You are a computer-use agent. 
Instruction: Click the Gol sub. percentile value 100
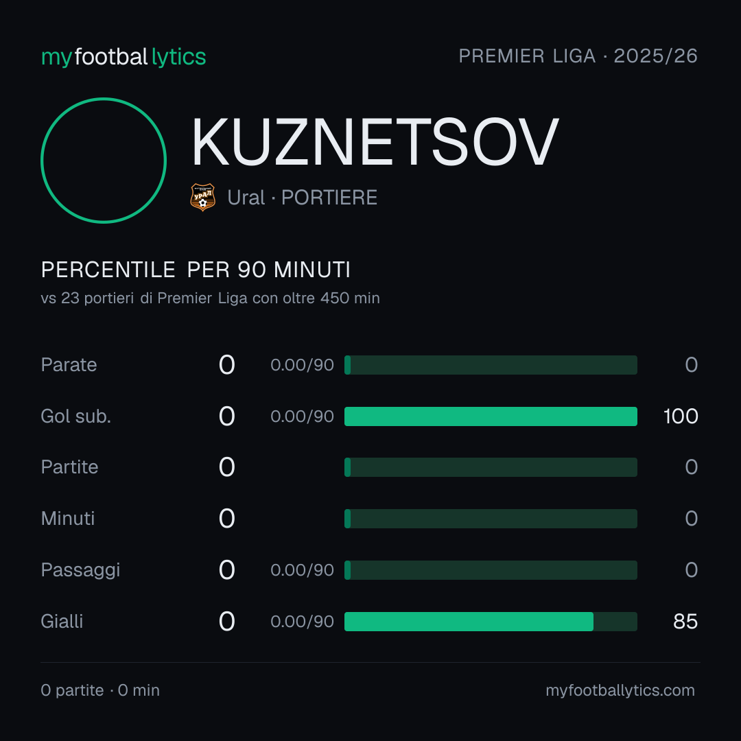pyautogui.click(x=681, y=416)
